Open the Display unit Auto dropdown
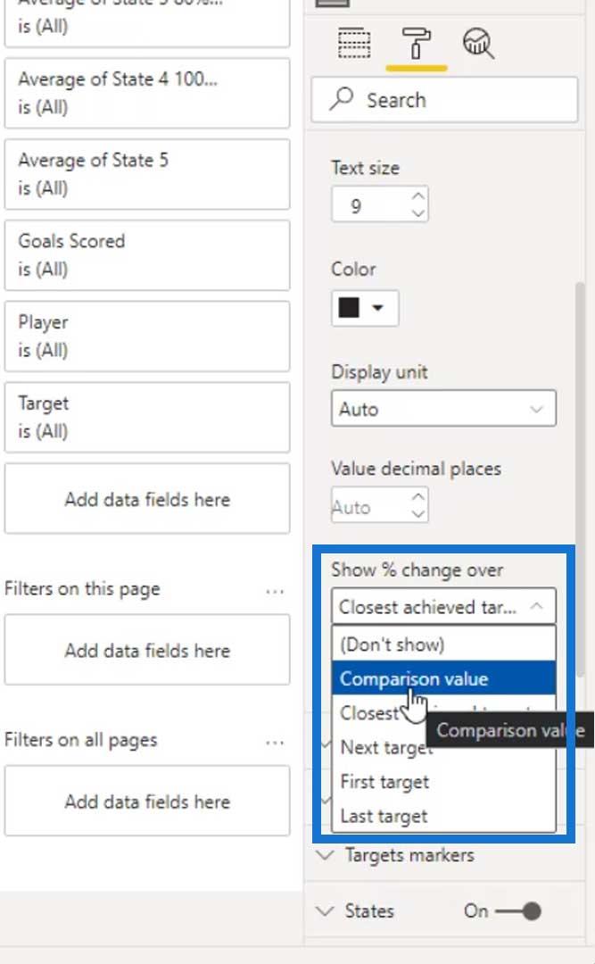Viewport: 595px width, 964px height. (x=443, y=408)
